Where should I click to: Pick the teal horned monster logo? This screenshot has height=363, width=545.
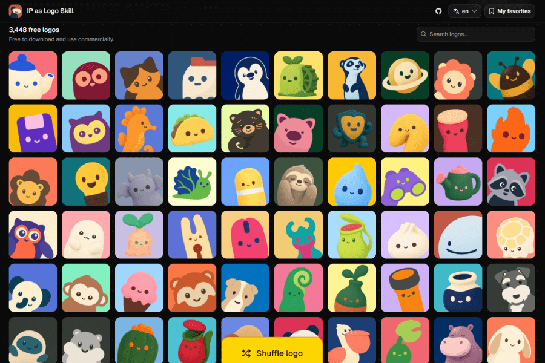click(299, 235)
